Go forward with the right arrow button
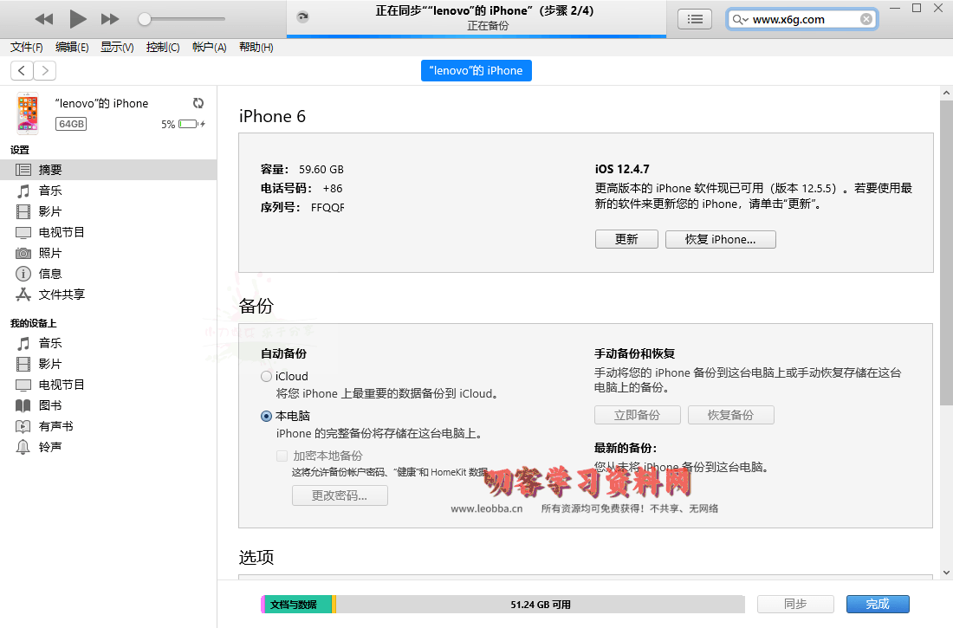Viewport: 953px width, 628px height. (x=45, y=70)
